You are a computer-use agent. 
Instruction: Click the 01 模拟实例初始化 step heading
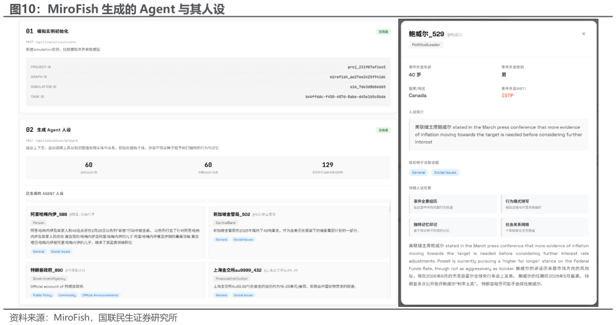click(x=47, y=31)
